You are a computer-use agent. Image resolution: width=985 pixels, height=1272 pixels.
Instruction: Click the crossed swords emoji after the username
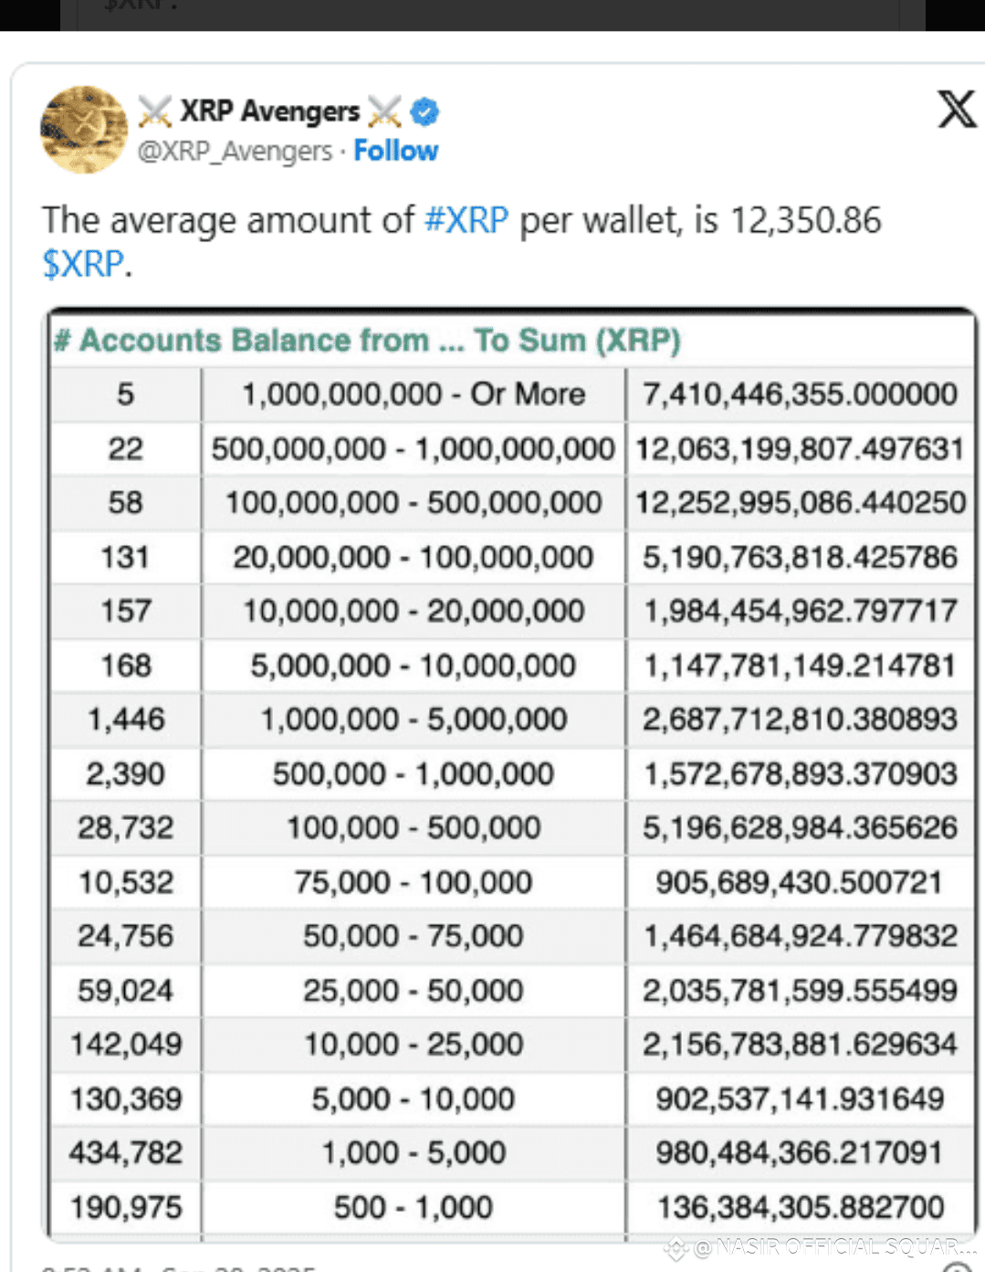pos(384,110)
